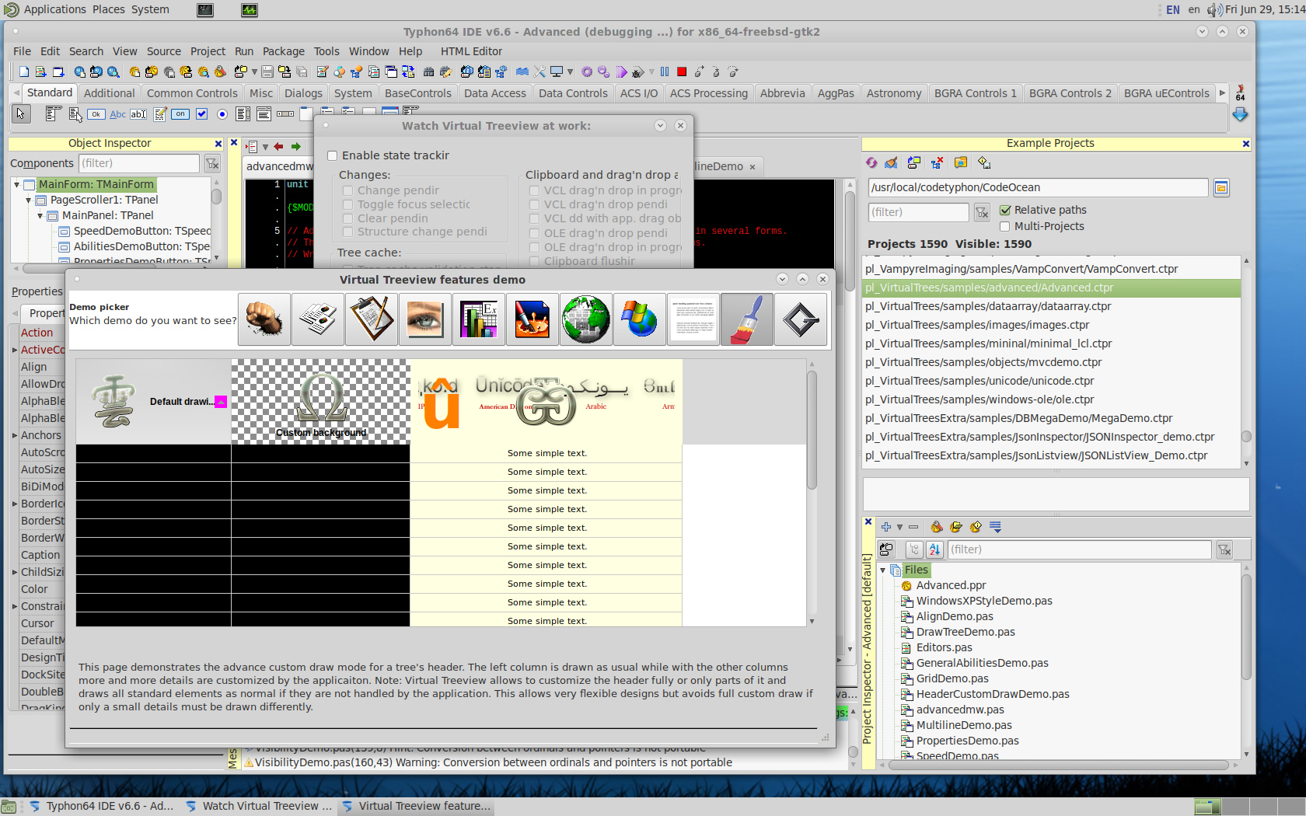Pick the diamond arrow demo icon
The height and width of the screenshot is (816, 1306).
click(x=801, y=319)
